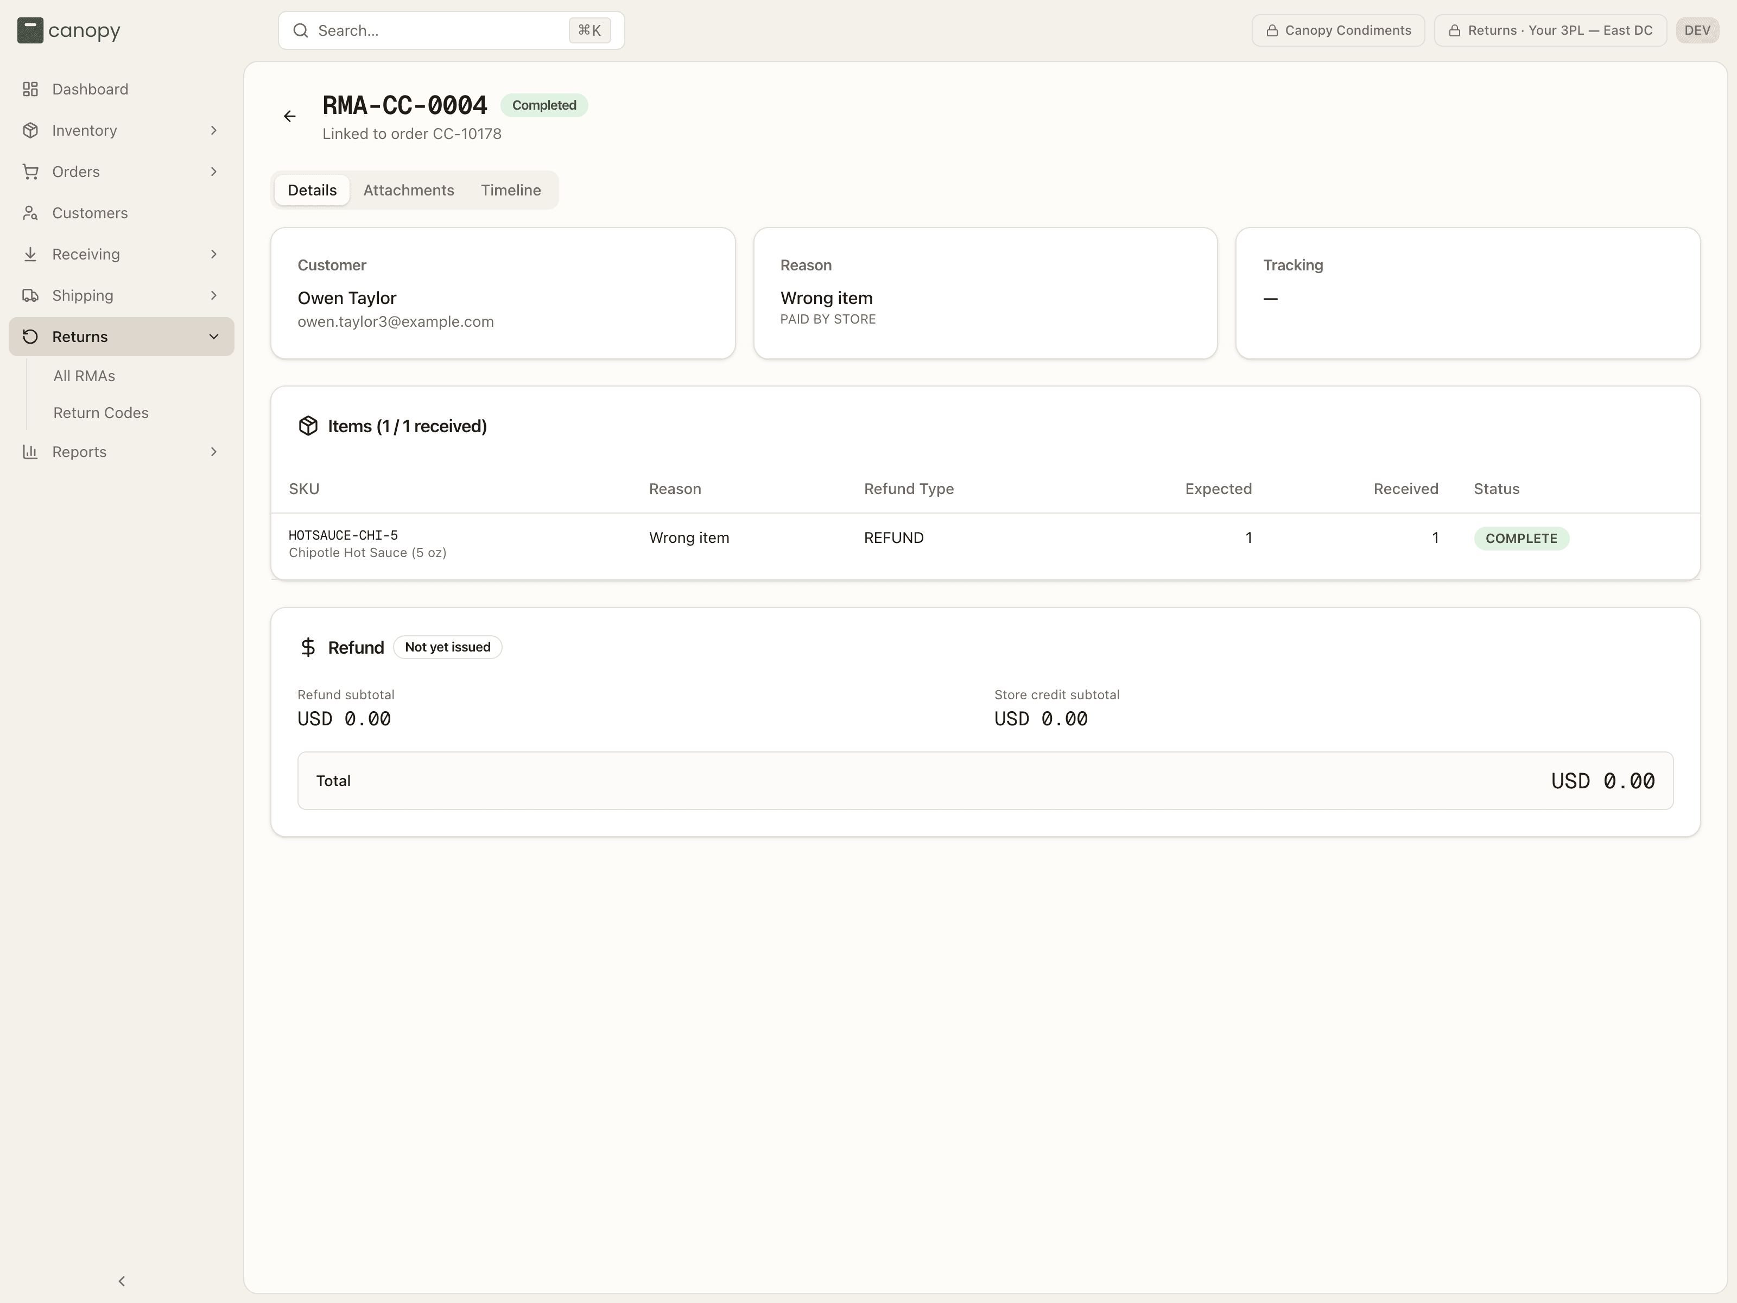Open Return Codes page

point(100,413)
